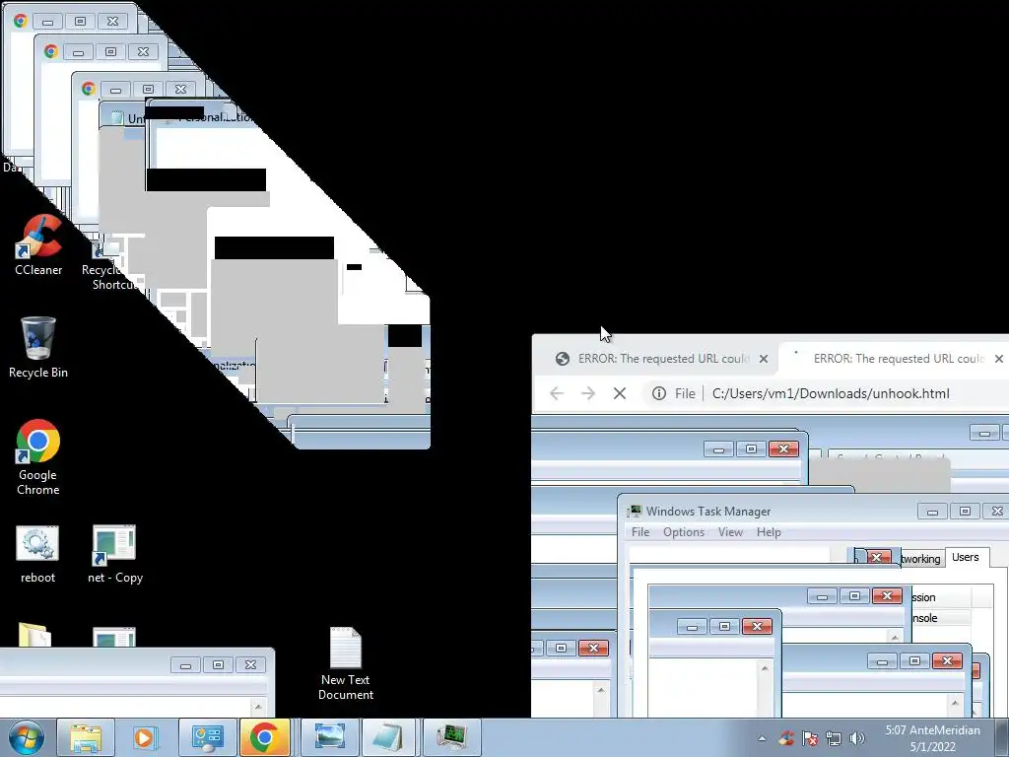Select the Recycle Bin desktop icon

(x=38, y=347)
